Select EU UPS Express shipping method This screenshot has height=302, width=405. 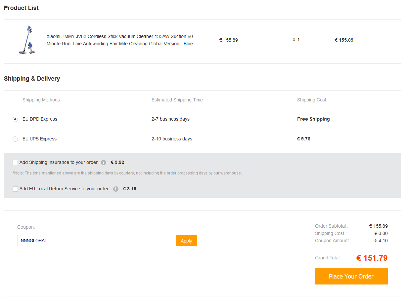[15, 139]
